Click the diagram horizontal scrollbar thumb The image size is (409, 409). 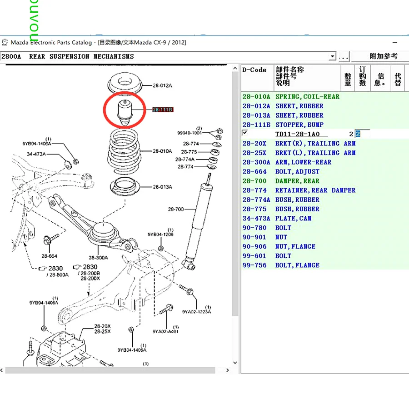point(110,370)
